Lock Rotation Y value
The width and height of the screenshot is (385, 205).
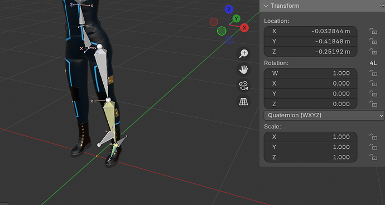pyautogui.click(x=373, y=94)
